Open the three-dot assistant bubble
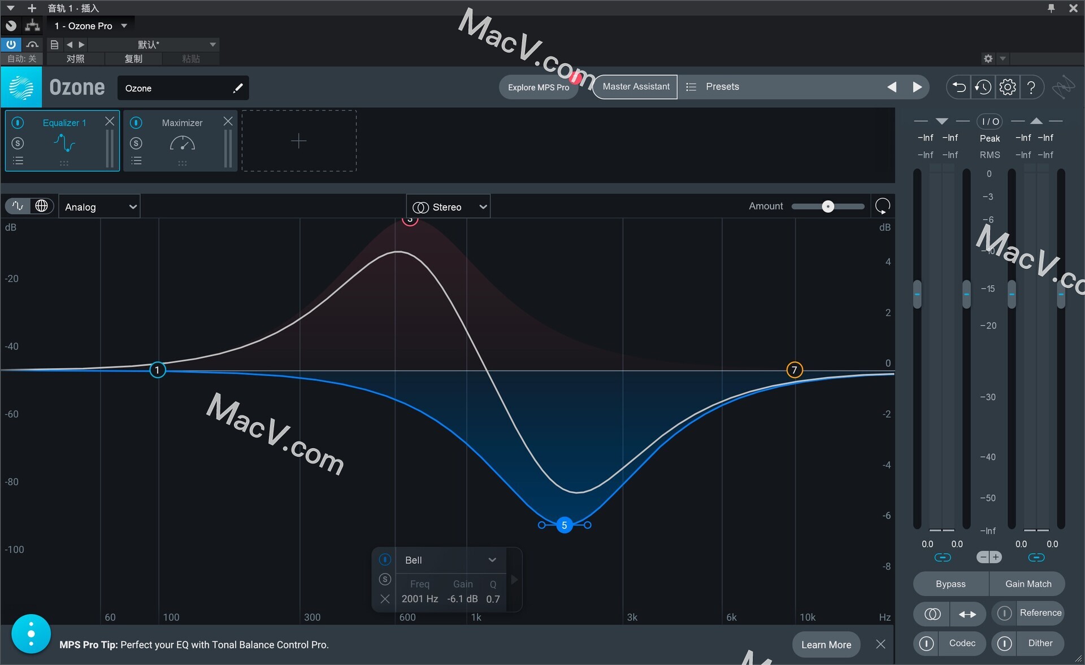 pos(31,634)
